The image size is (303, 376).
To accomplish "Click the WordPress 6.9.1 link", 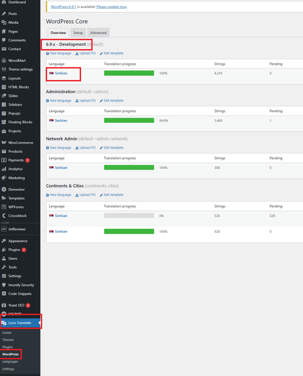I will (x=63, y=7).
